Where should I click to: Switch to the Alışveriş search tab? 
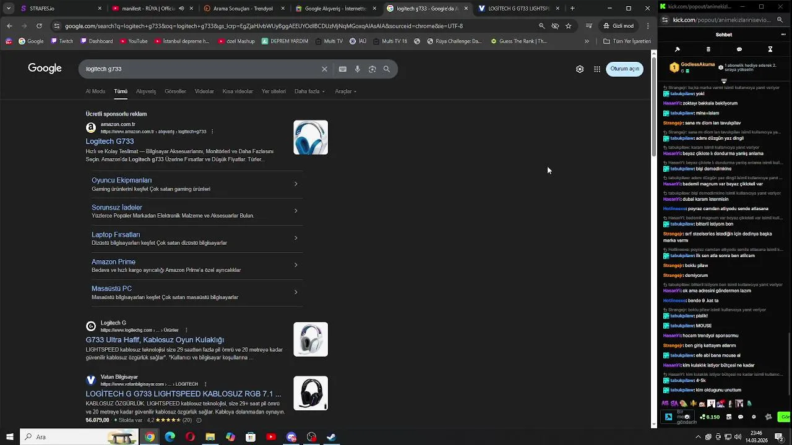[x=146, y=91]
